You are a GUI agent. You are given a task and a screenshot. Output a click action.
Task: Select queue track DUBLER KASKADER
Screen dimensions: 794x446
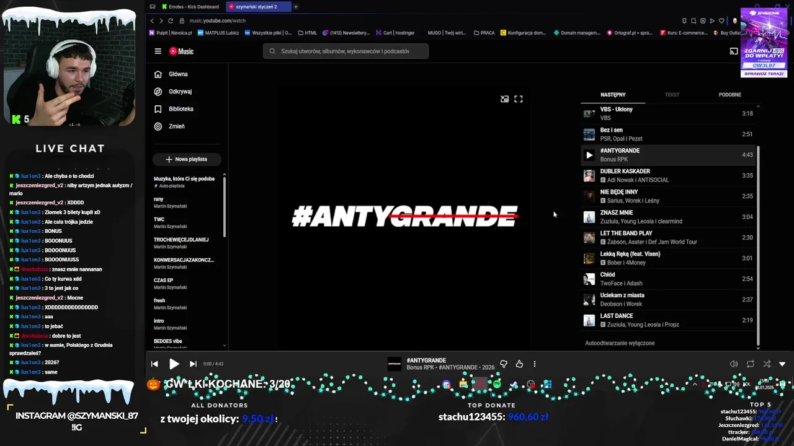[668, 176]
